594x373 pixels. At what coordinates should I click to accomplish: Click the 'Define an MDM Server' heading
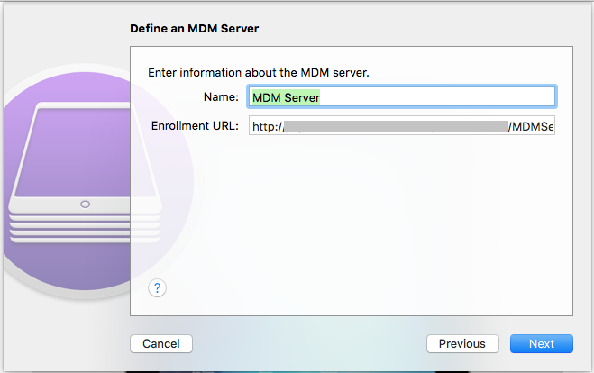pyautogui.click(x=195, y=29)
